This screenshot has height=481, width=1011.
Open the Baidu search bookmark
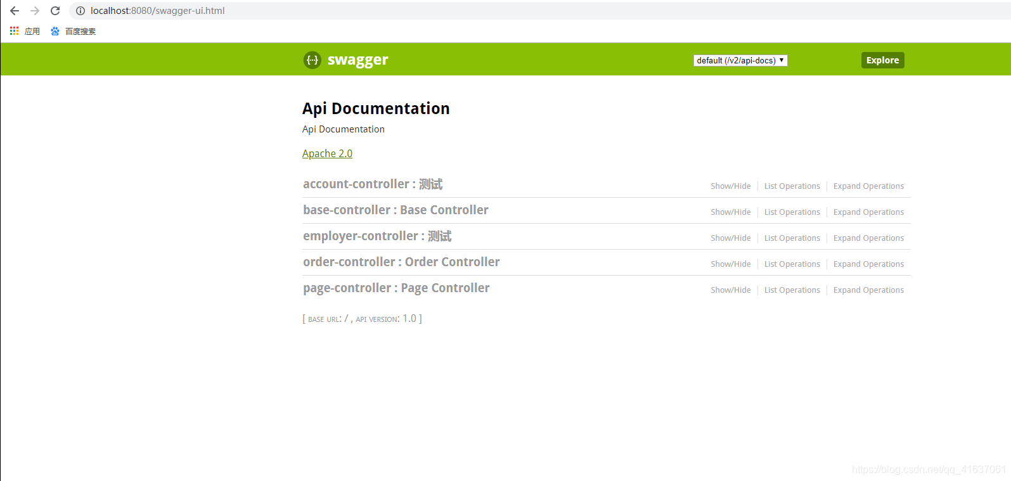[x=74, y=31]
